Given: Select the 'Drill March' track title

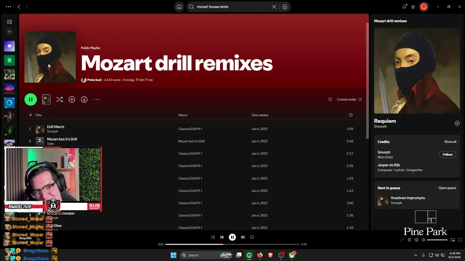Looking at the screenshot, I should pyautogui.click(x=56, y=127).
